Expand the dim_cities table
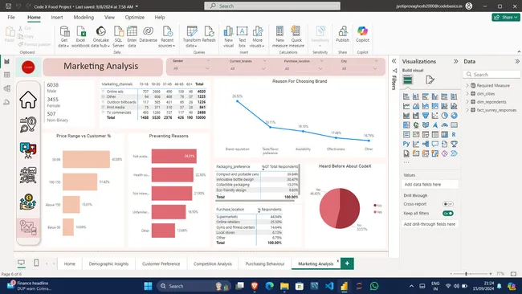 (467, 93)
